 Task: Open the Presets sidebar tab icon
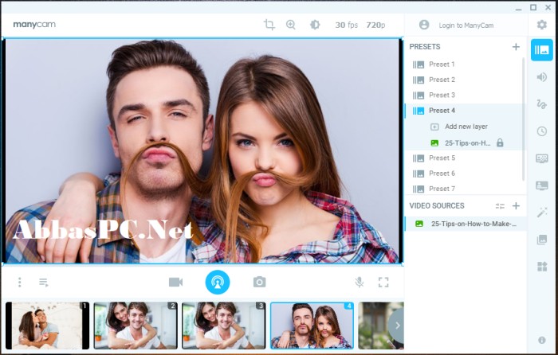click(x=541, y=50)
